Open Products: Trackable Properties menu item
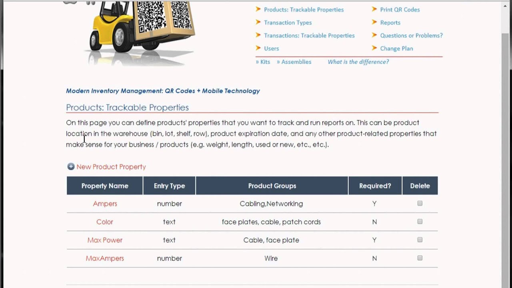This screenshot has width=512, height=288. point(304,10)
